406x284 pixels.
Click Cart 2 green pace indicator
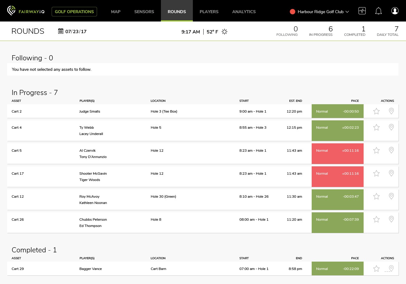pyautogui.click(x=338, y=111)
